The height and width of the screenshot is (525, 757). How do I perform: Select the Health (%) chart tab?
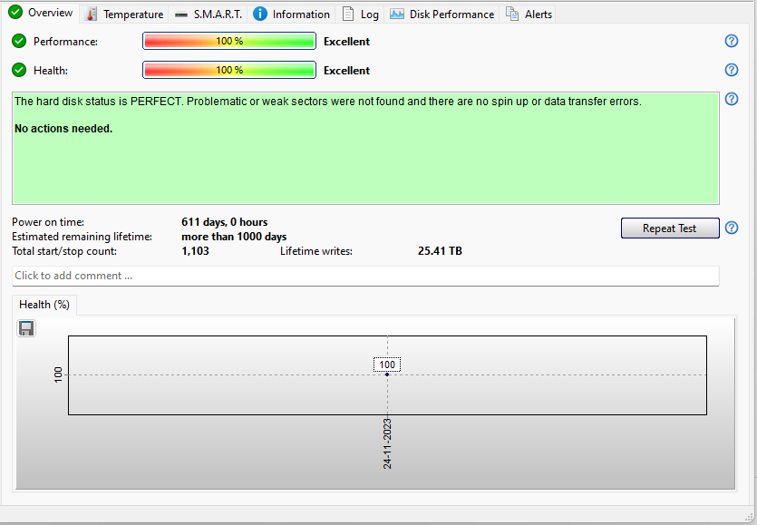(44, 305)
